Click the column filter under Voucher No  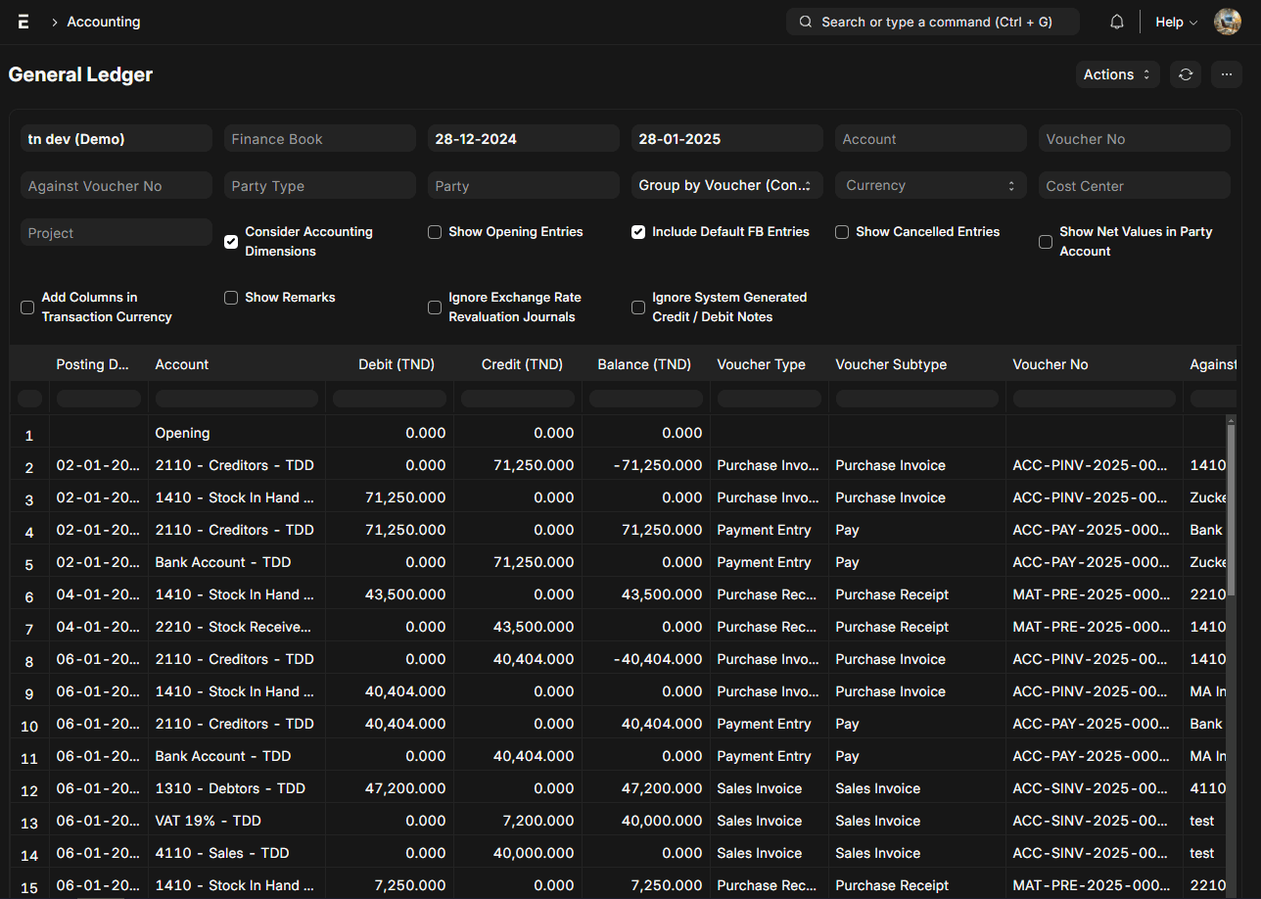coord(1095,399)
